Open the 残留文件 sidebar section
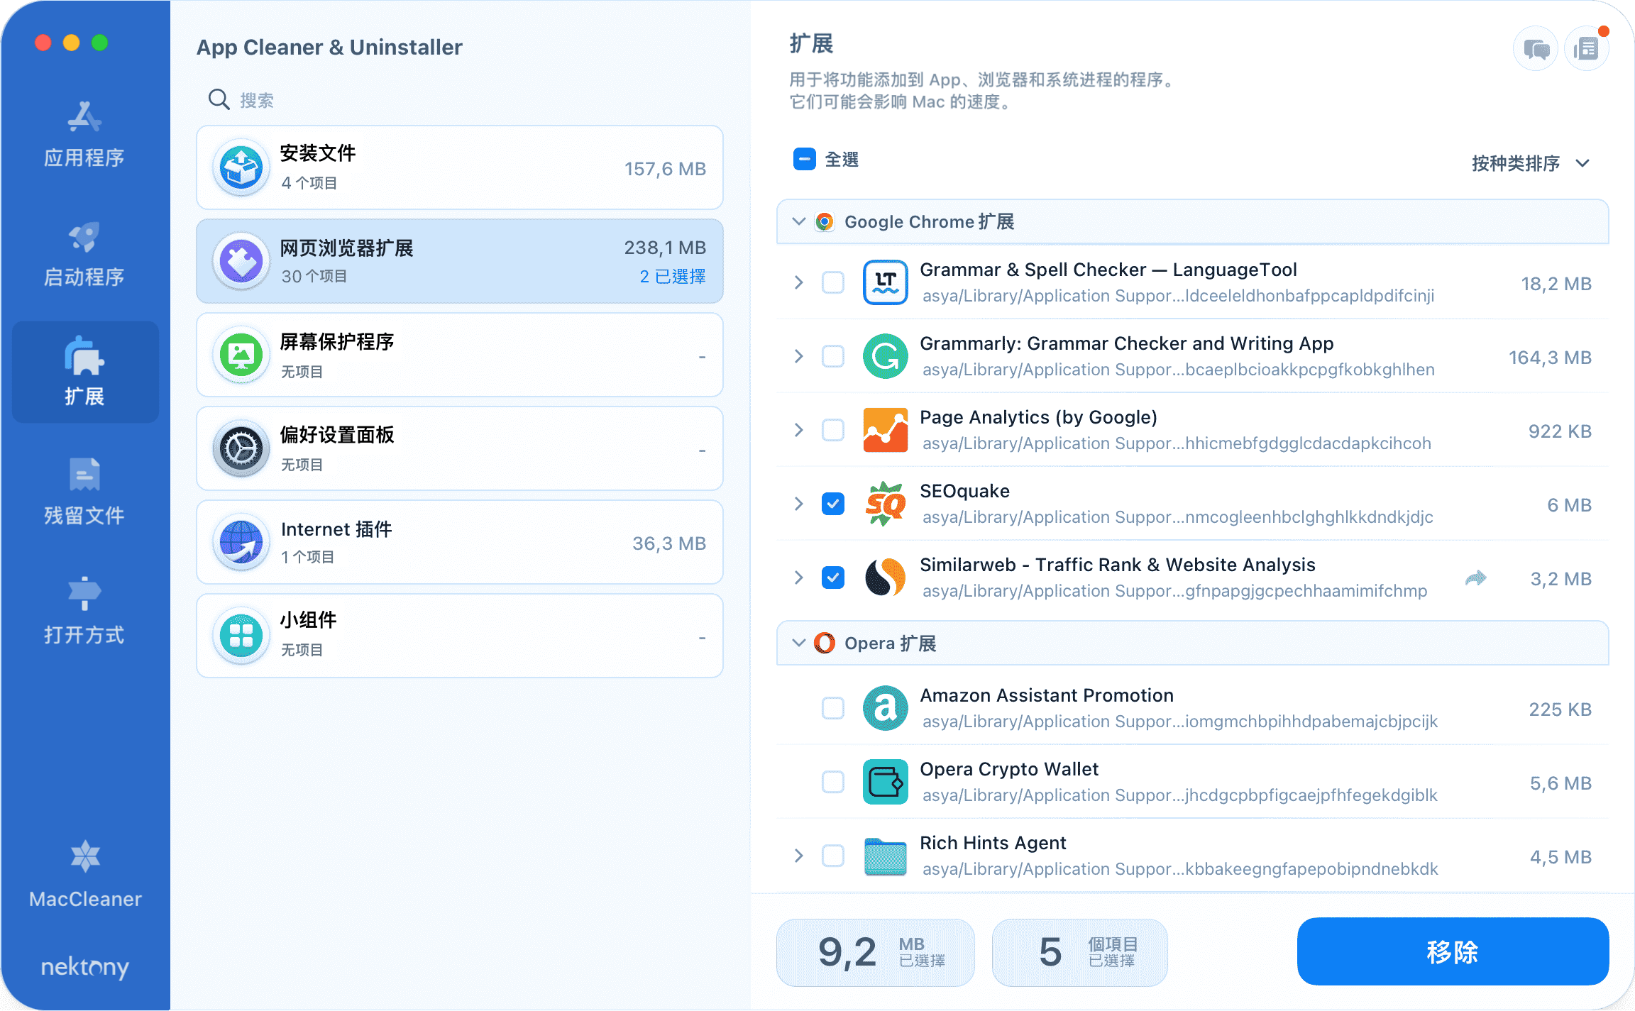The height and width of the screenshot is (1011, 1635). (x=84, y=491)
